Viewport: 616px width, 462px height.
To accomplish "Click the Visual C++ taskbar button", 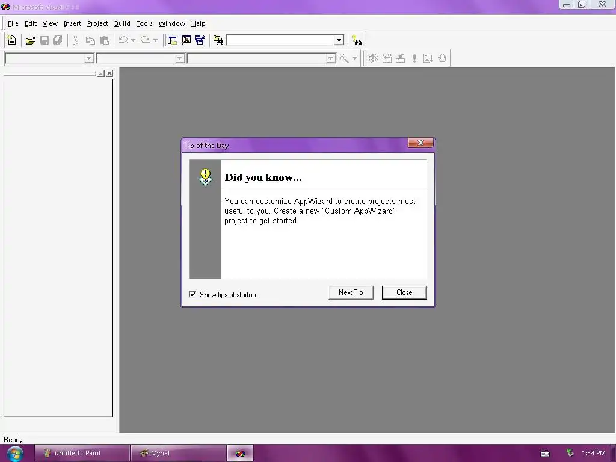I will (240, 453).
